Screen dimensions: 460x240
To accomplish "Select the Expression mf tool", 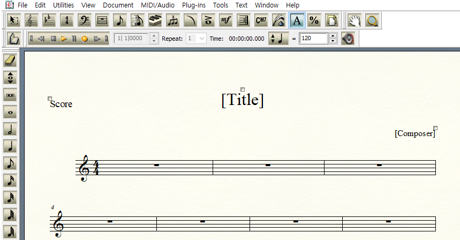I will pyautogui.click(x=225, y=20).
